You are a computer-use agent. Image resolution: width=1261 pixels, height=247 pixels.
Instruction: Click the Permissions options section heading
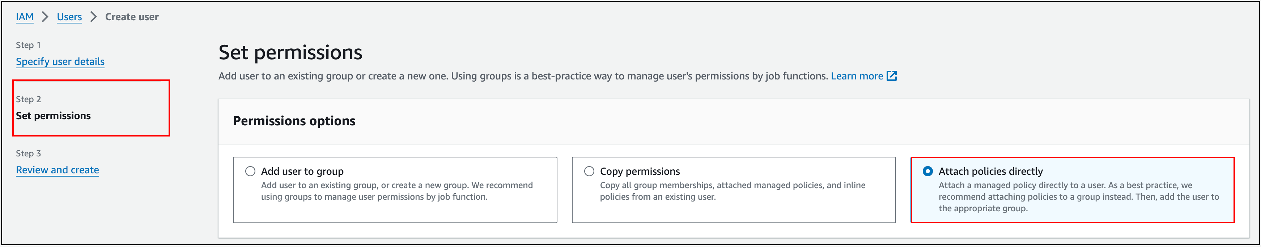[x=294, y=121]
